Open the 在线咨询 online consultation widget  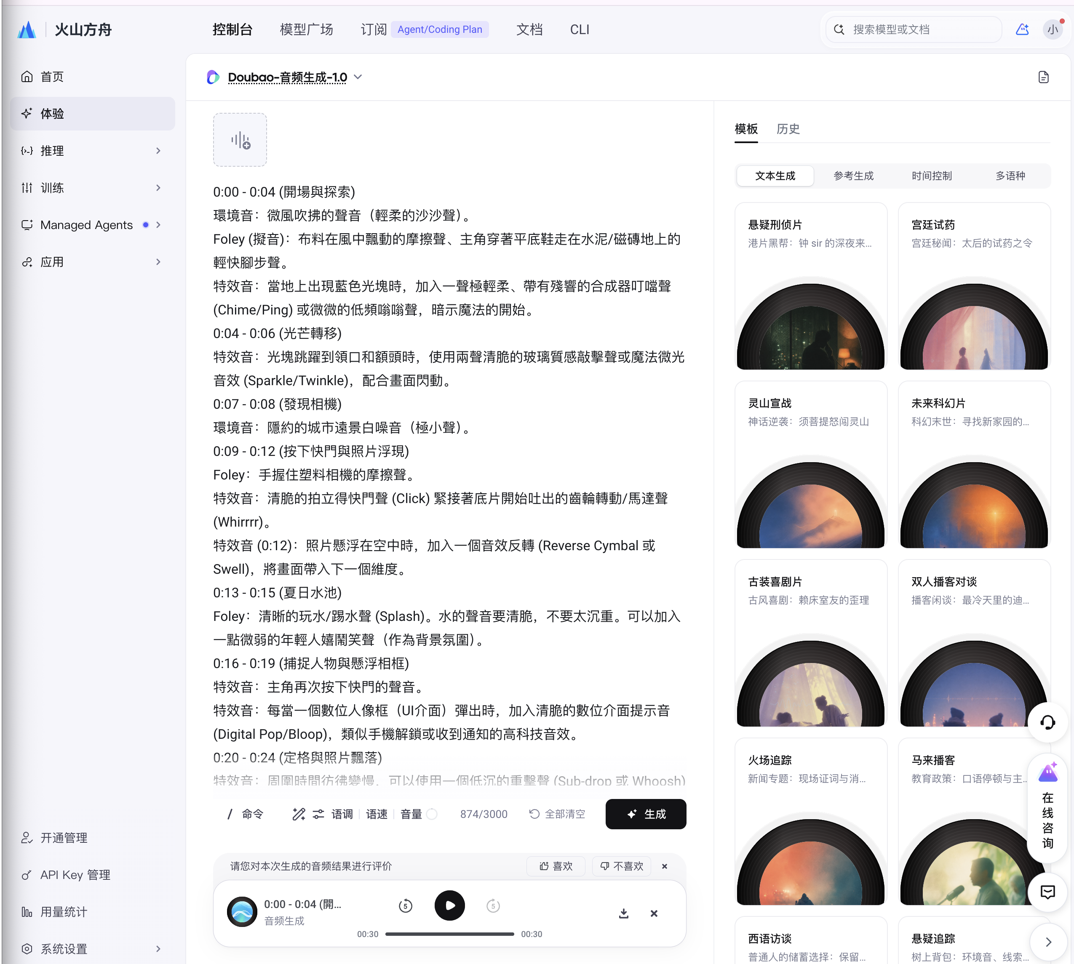pos(1047,808)
